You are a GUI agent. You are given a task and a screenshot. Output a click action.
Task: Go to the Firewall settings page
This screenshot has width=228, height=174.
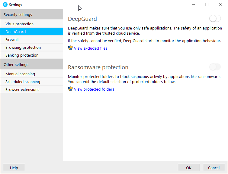[x=12, y=39]
